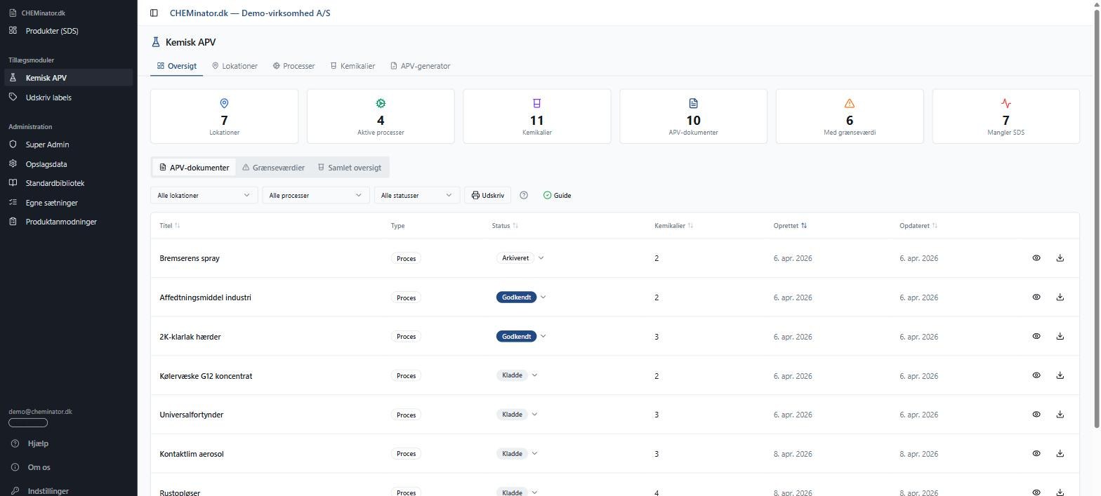View the Bremserens spray document
The height and width of the screenshot is (496, 1101).
1036,258
